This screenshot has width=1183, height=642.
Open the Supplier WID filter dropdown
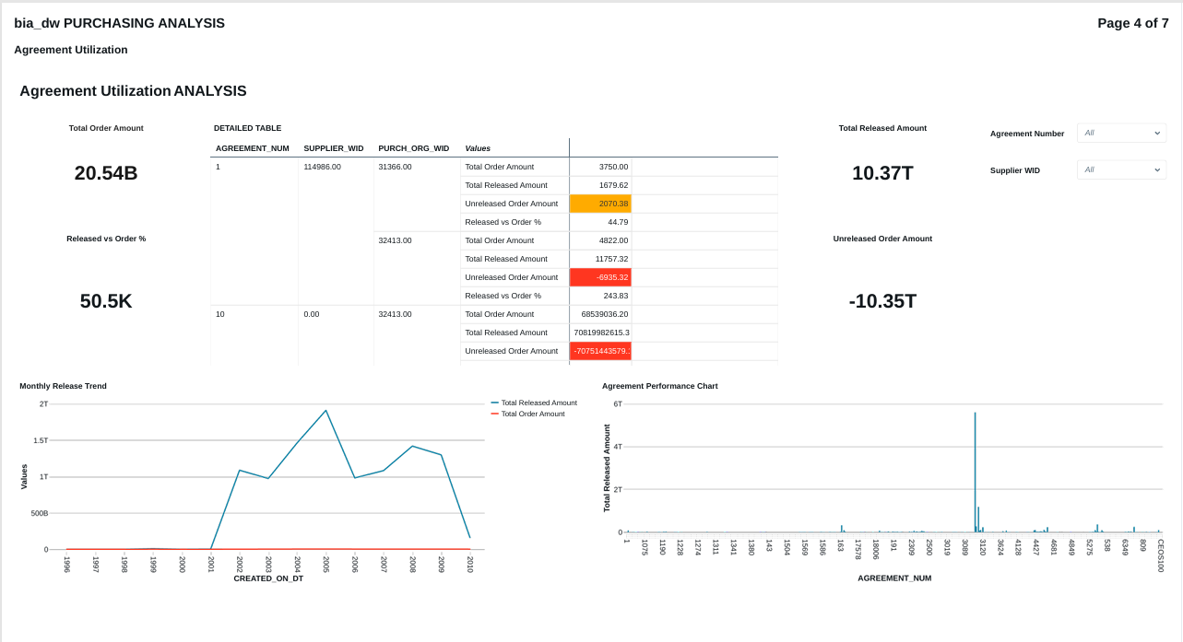(x=1121, y=170)
